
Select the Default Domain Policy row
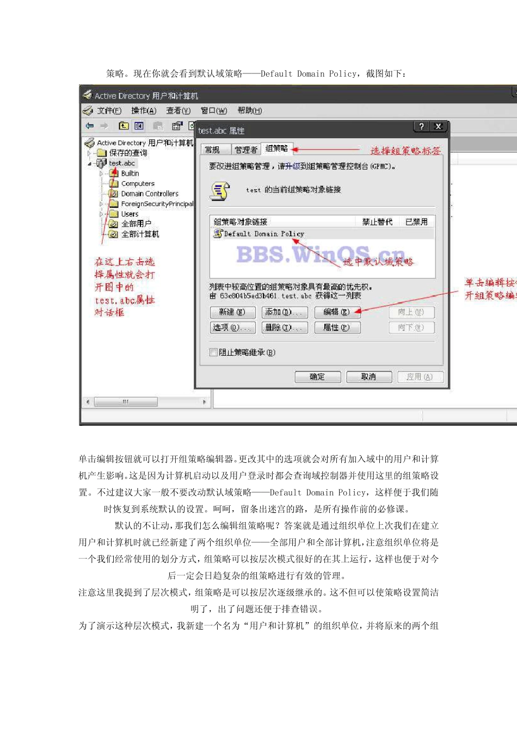coord(322,233)
